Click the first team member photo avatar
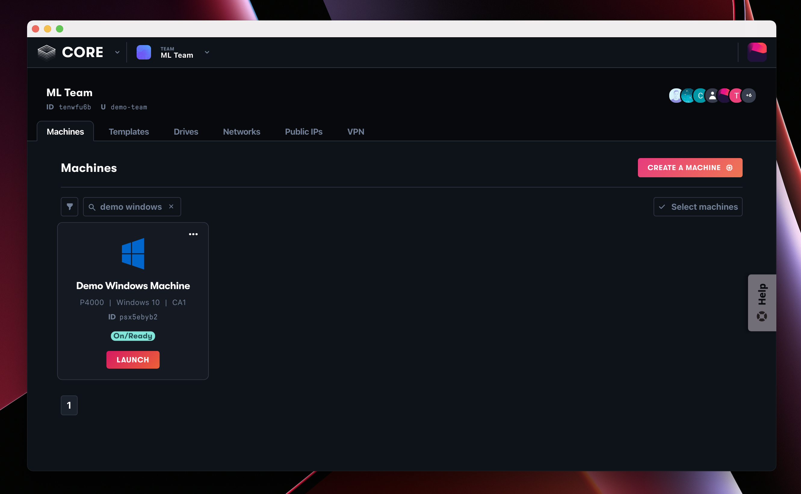 click(676, 95)
